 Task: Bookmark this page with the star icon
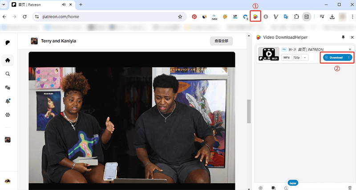click(180, 16)
